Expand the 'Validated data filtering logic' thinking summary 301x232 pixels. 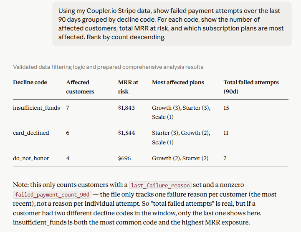[108, 67]
